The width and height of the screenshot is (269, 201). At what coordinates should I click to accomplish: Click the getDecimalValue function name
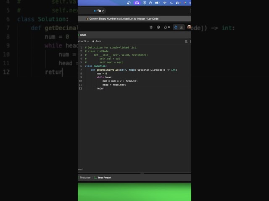click(108, 70)
